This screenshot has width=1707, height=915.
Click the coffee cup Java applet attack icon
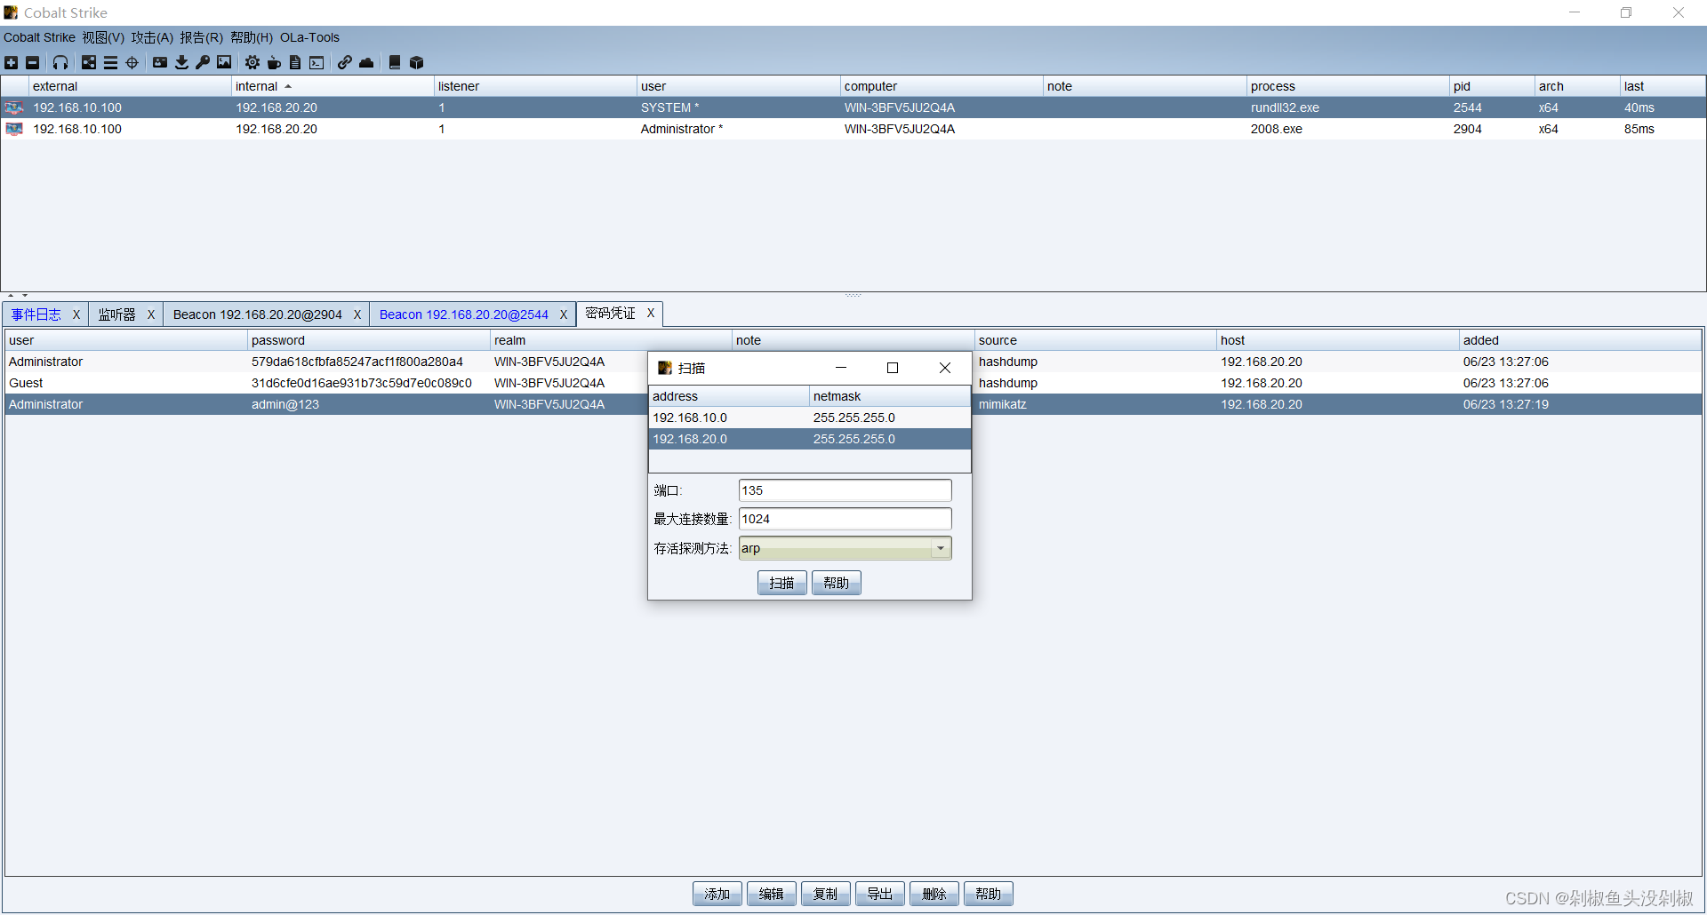click(274, 62)
